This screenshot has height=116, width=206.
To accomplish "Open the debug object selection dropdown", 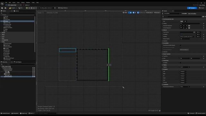I will pyautogui.click(x=46, y=8).
